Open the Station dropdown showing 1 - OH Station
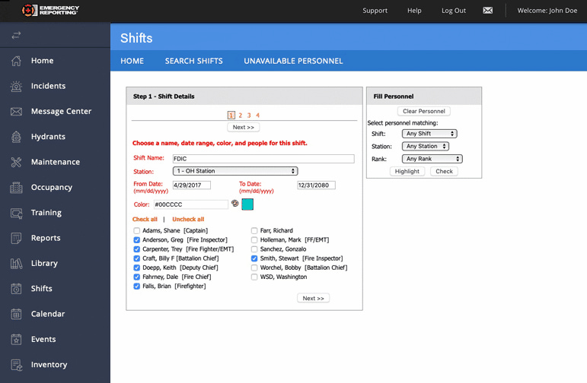 click(x=235, y=171)
